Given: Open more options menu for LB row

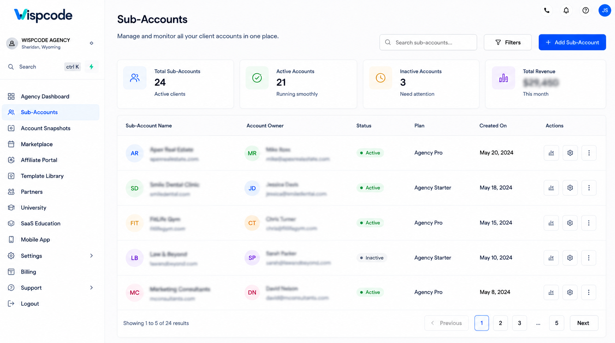Looking at the screenshot, I should (589, 258).
